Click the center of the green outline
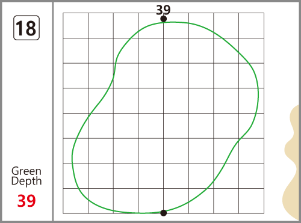 coord(165,118)
